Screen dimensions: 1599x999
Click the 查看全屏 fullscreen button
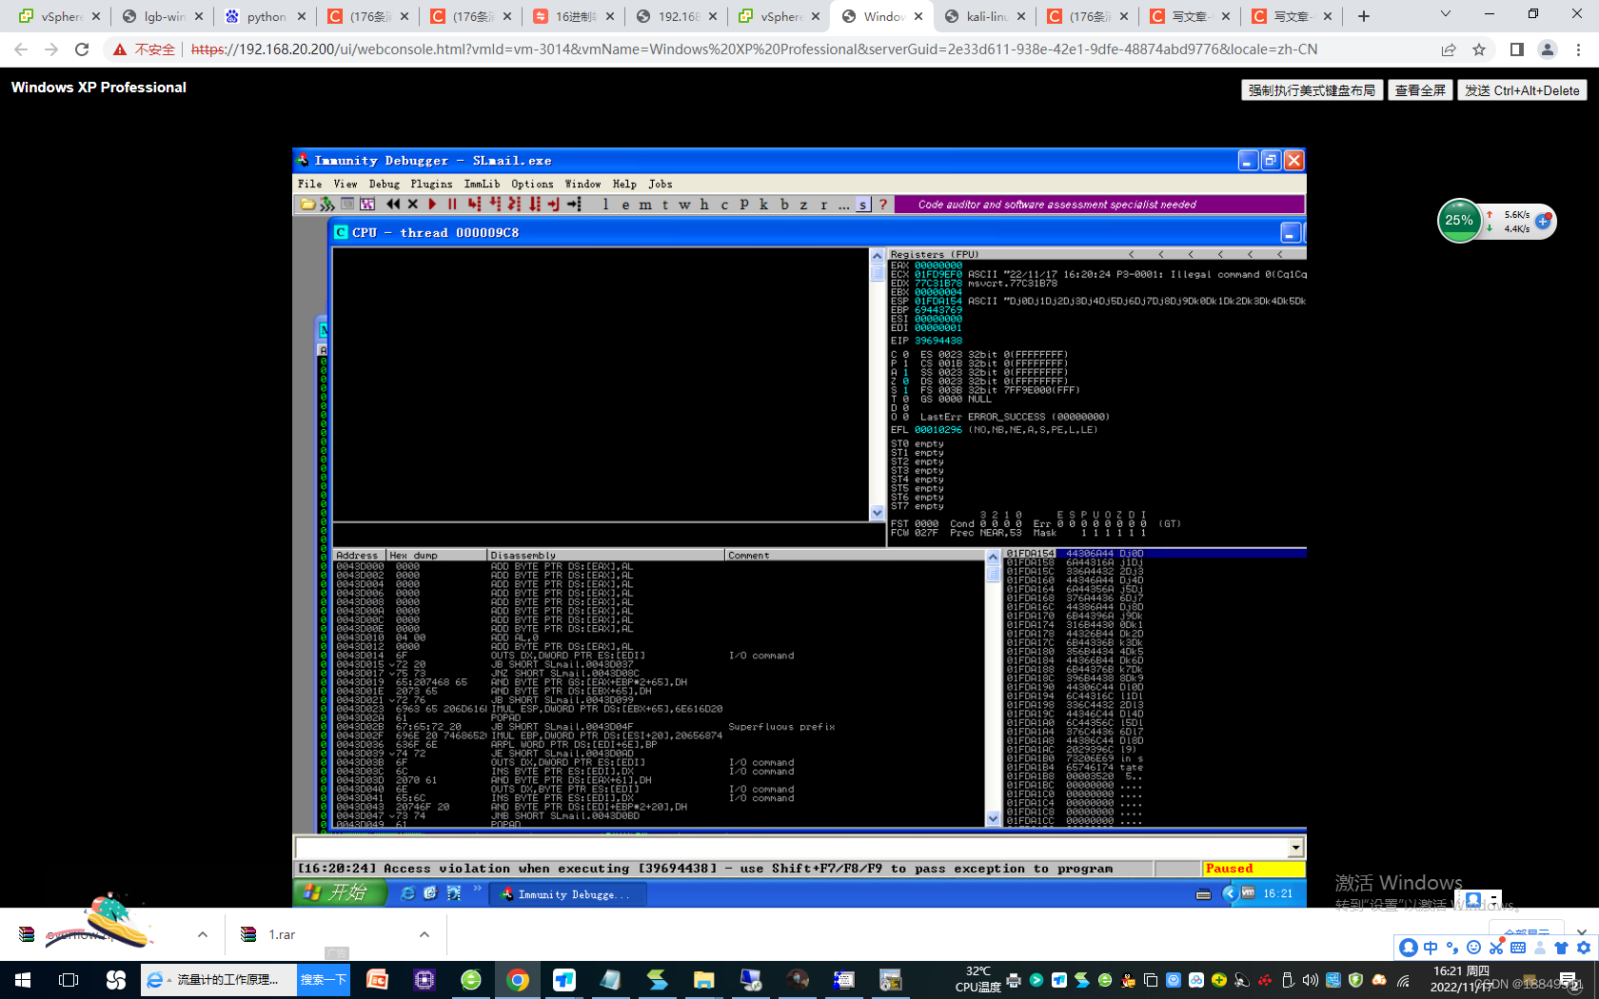point(1420,90)
